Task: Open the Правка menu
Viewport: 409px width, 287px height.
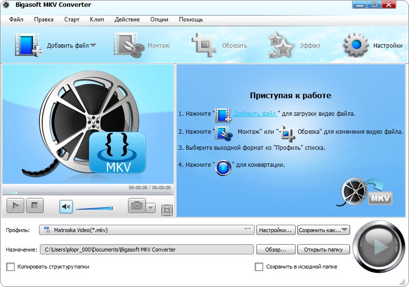Action: (44, 19)
